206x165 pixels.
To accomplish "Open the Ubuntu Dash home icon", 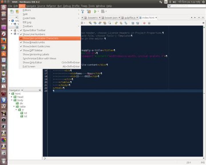I will tap(4, 7).
